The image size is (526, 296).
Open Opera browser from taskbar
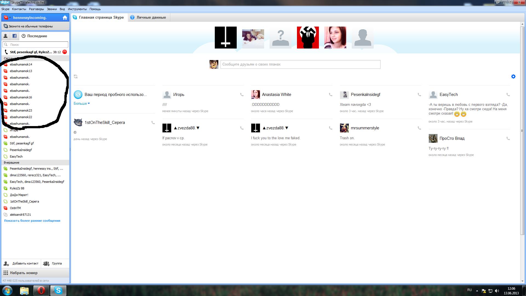click(x=41, y=291)
